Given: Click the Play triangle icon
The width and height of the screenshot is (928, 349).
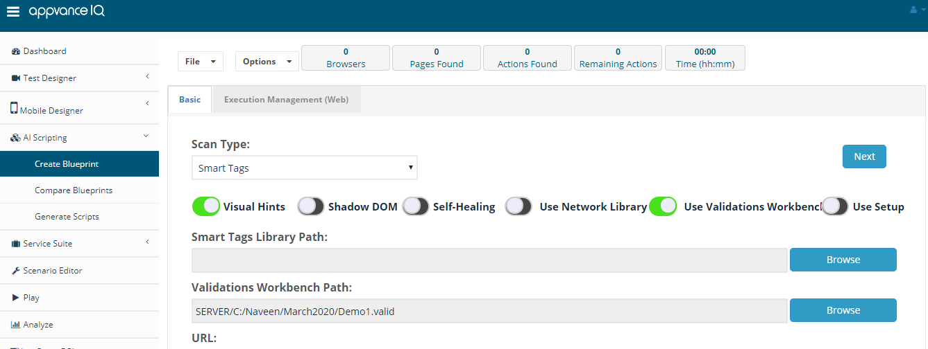Looking at the screenshot, I should click(x=16, y=298).
